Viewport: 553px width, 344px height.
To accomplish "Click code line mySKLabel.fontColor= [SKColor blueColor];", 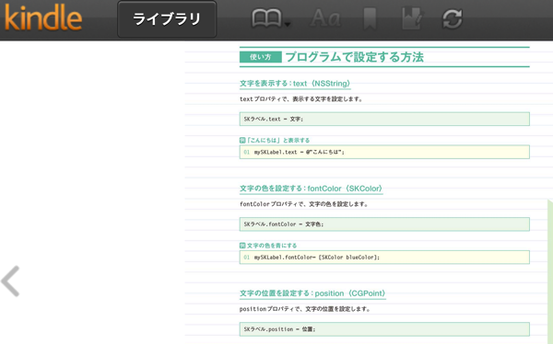I will coord(384,257).
